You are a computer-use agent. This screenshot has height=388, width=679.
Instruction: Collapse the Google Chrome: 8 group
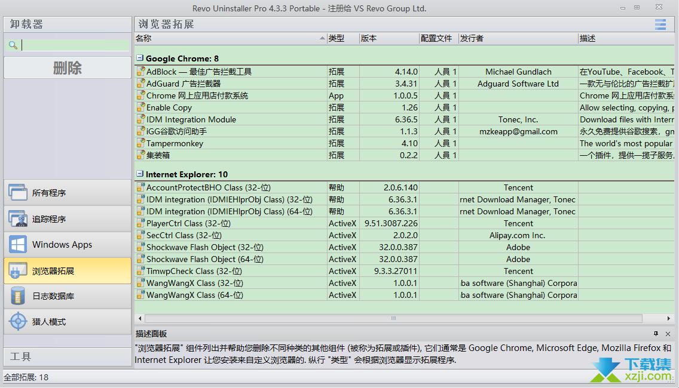[140, 57]
